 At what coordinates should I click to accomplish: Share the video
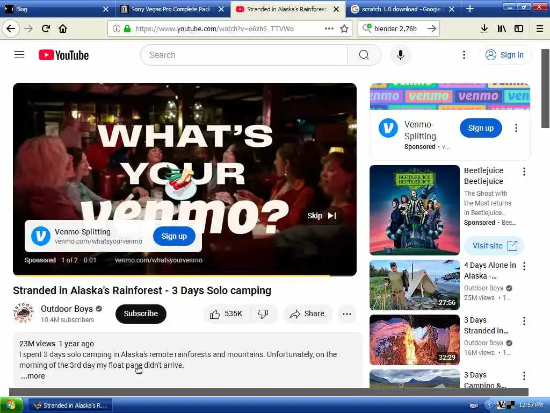pyautogui.click(x=307, y=314)
